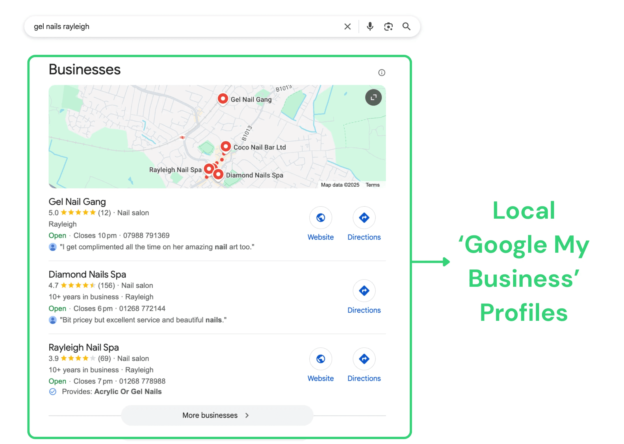
Task: Click the reviewer avatar on Gel Nail Gang review
Action: pyautogui.click(x=53, y=247)
